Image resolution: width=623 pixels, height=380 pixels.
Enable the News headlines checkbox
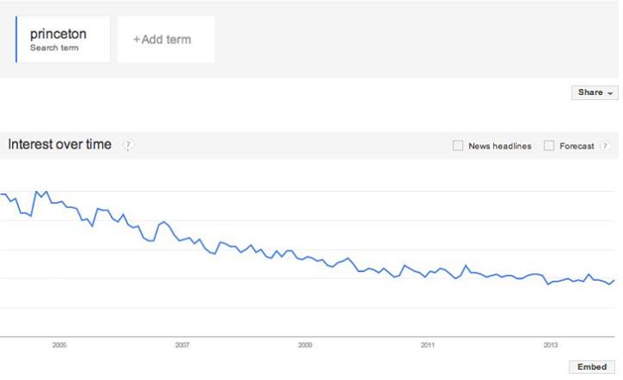point(458,146)
